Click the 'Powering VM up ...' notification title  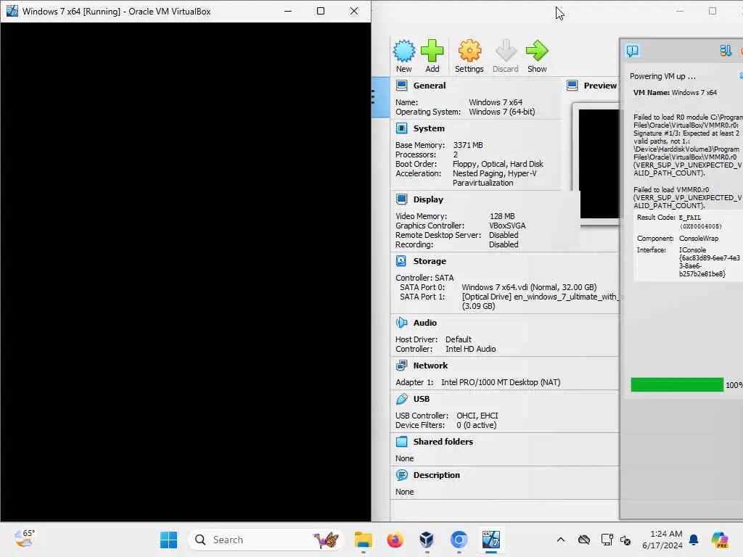(662, 76)
